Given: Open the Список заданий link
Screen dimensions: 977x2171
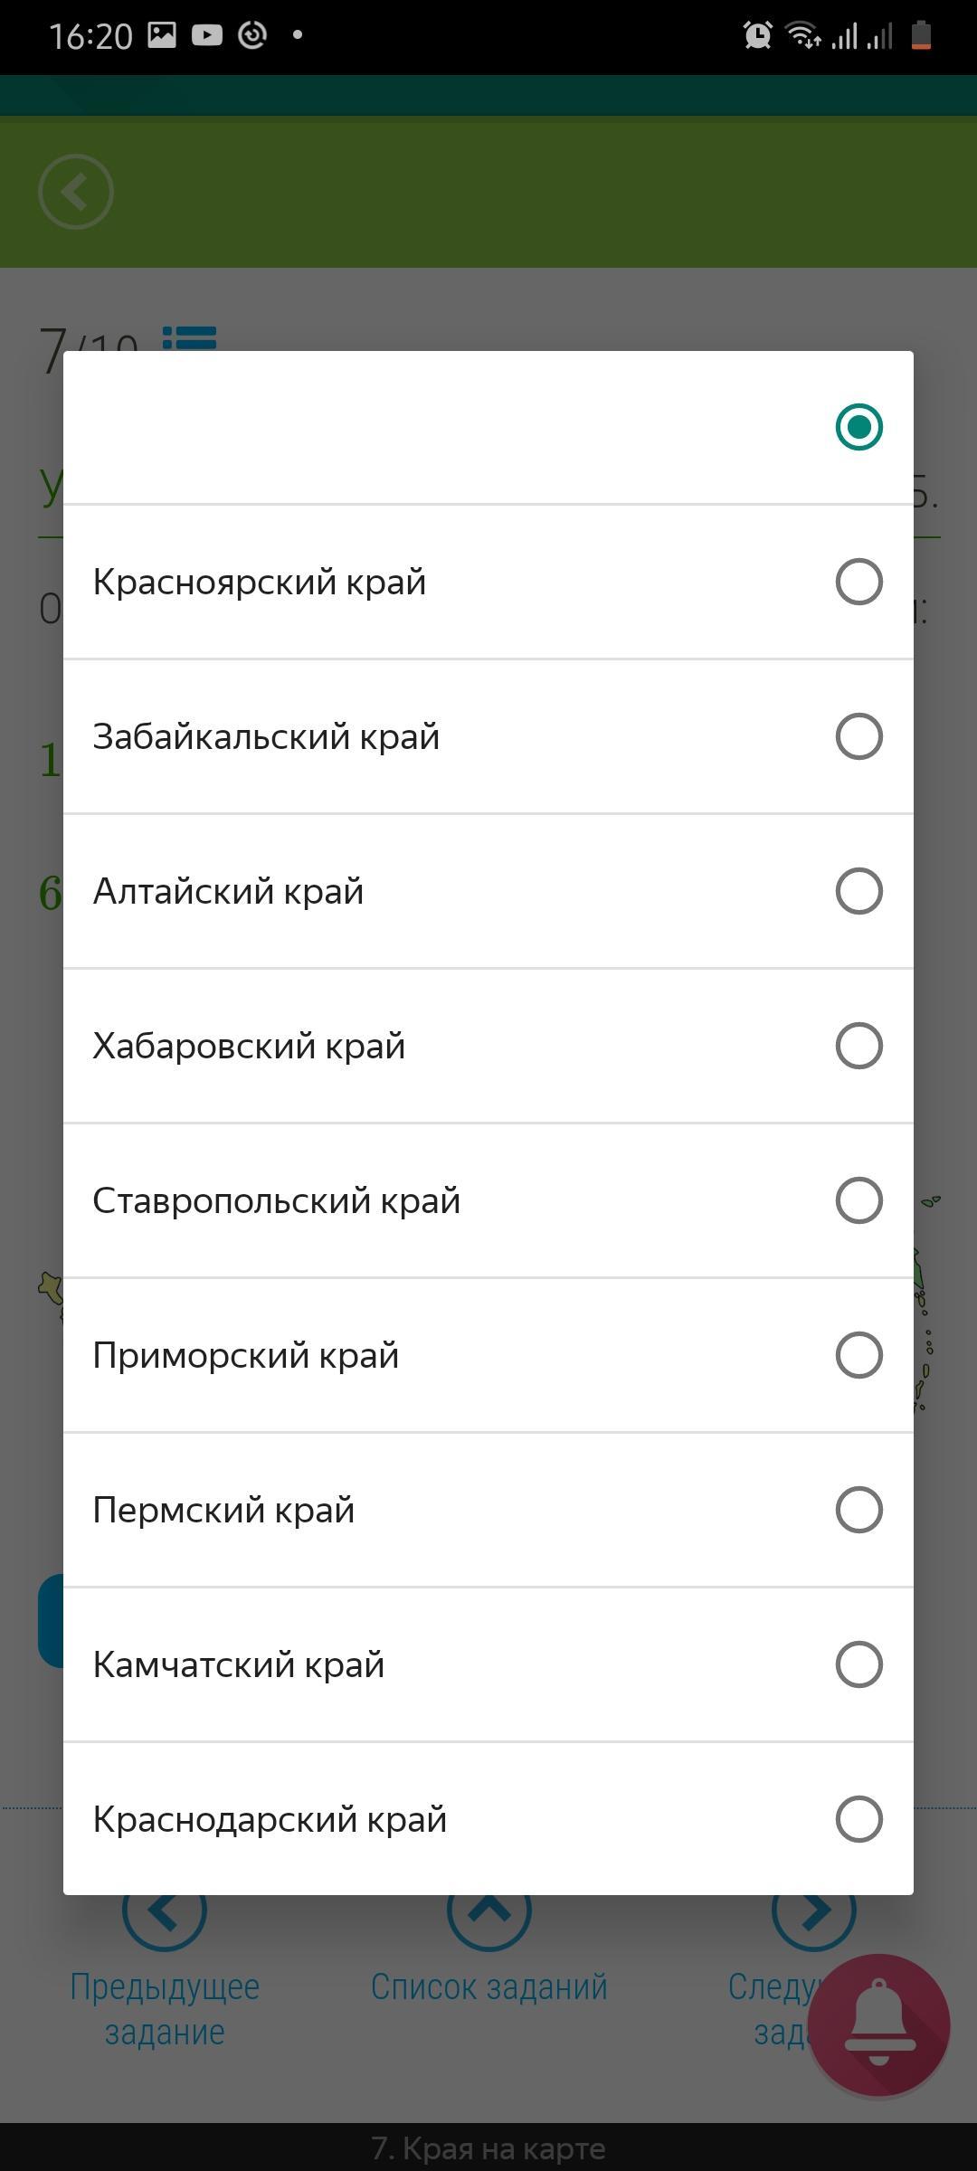Looking at the screenshot, I should [488, 1987].
